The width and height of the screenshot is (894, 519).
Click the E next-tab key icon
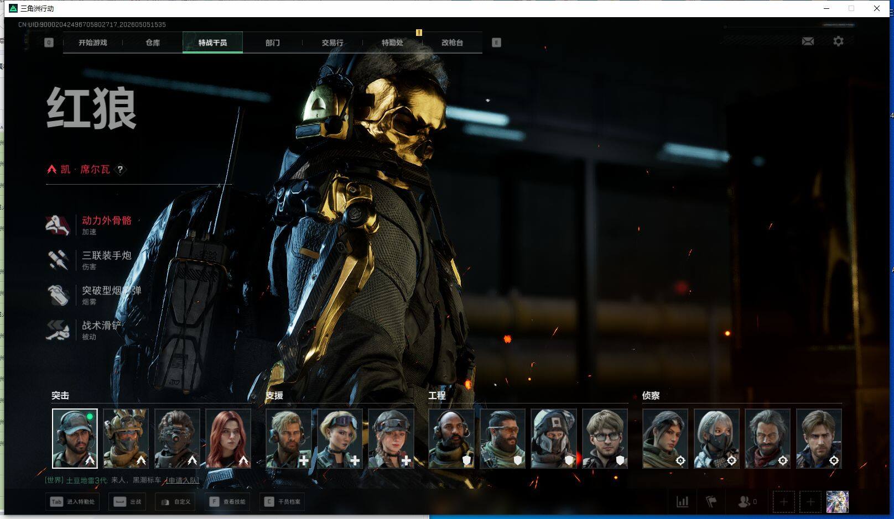pyautogui.click(x=496, y=43)
